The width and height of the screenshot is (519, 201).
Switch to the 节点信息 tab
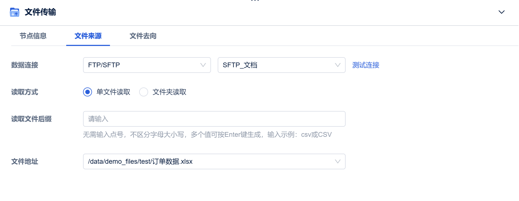click(x=33, y=36)
